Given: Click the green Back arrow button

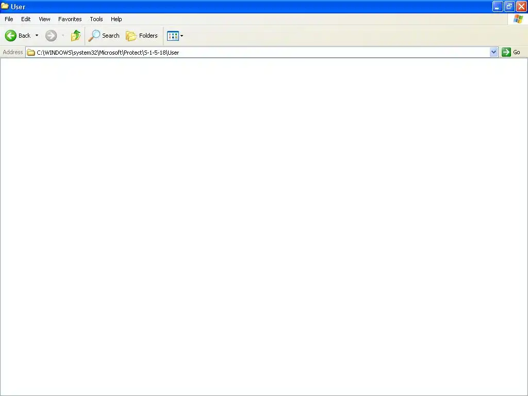Looking at the screenshot, I should 11,36.
